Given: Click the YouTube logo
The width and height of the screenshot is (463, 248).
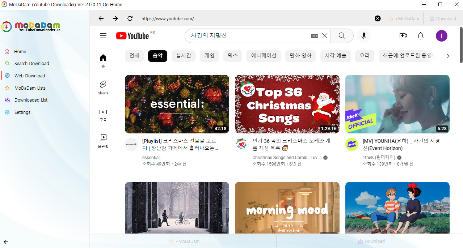Looking at the screenshot, I should (x=132, y=36).
